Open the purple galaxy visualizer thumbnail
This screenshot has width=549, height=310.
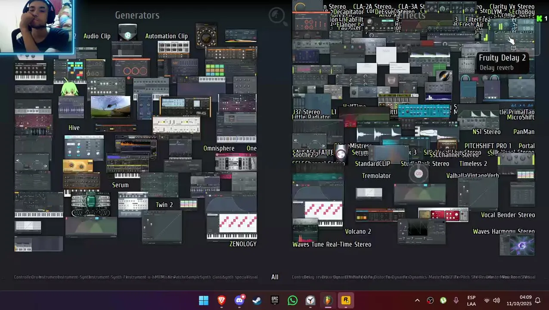(517, 245)
